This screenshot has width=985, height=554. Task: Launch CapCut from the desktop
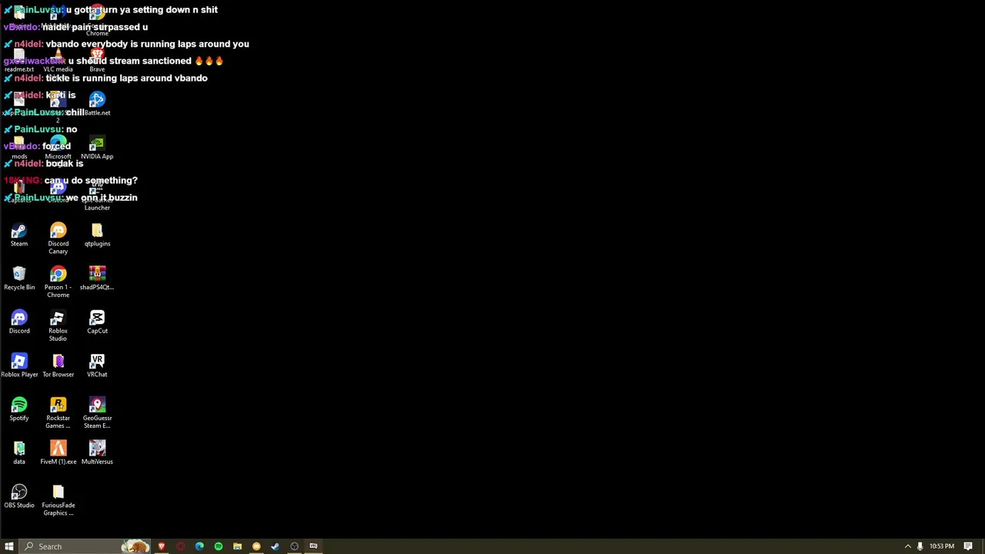[97, 323]
